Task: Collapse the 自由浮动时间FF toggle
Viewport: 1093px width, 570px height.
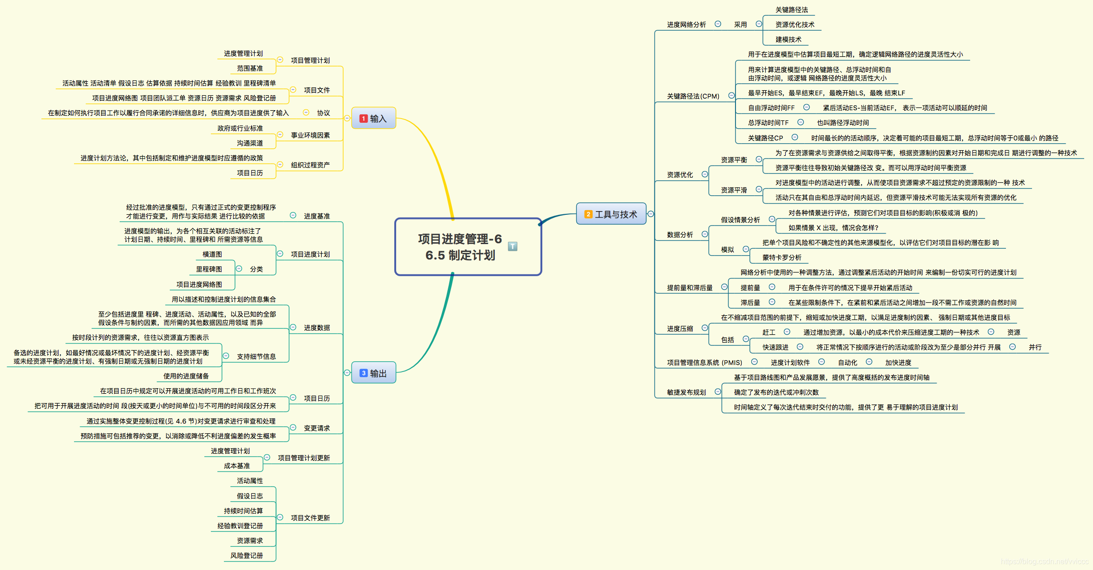Action: tap(806, 107)
